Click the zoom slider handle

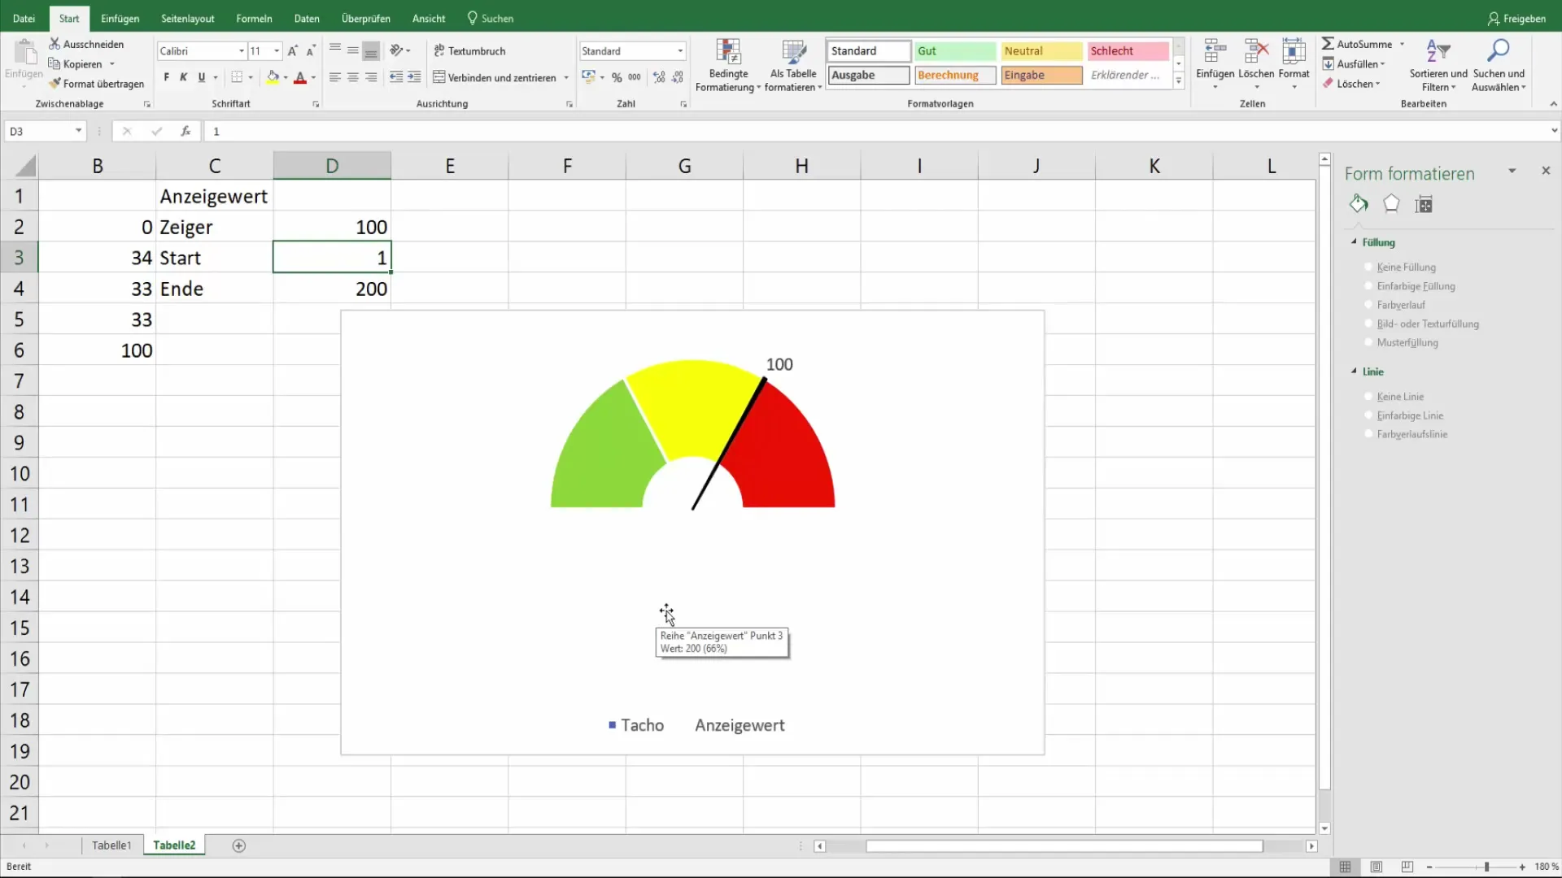pyautogui.click(x=1486, y=867)
